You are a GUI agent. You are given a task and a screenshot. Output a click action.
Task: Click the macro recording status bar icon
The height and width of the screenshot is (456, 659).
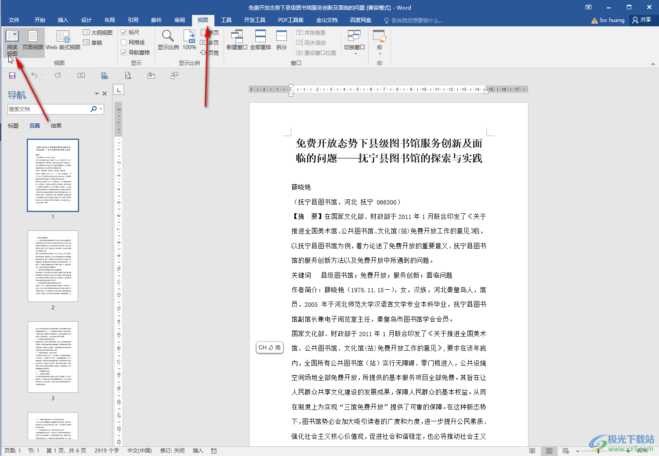coord(214,451)
